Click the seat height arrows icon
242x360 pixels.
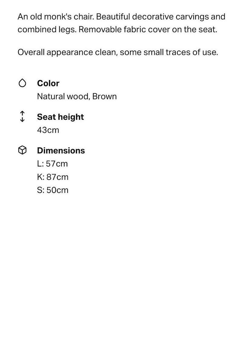[22, 116]
